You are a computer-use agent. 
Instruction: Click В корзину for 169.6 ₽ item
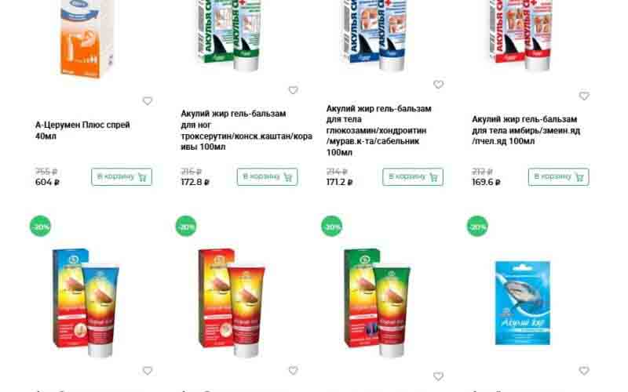click(558, 177)
